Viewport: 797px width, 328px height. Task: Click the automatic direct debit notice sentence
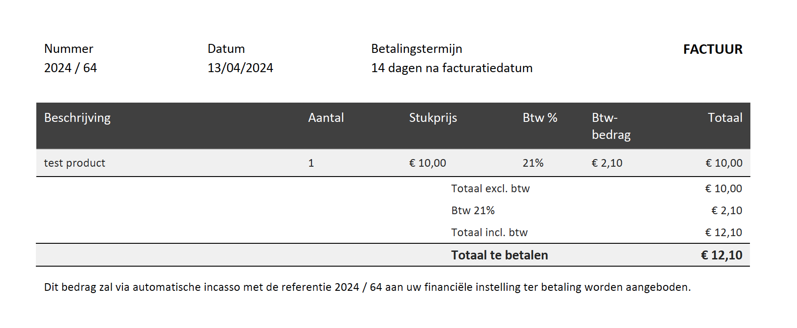(x=367, y=287)
